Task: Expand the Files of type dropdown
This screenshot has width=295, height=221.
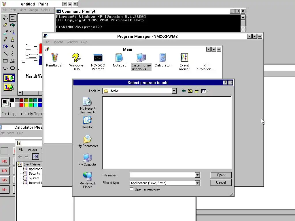Action: 197,183
